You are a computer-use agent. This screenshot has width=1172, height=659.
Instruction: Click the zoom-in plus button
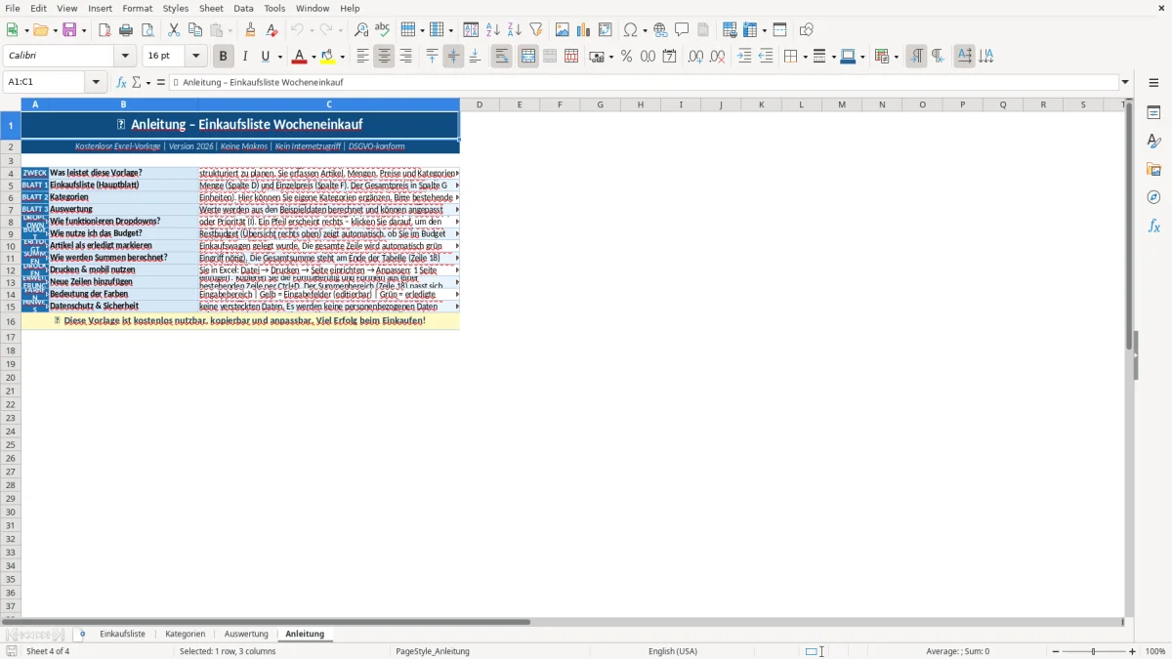pos(1133,651)
